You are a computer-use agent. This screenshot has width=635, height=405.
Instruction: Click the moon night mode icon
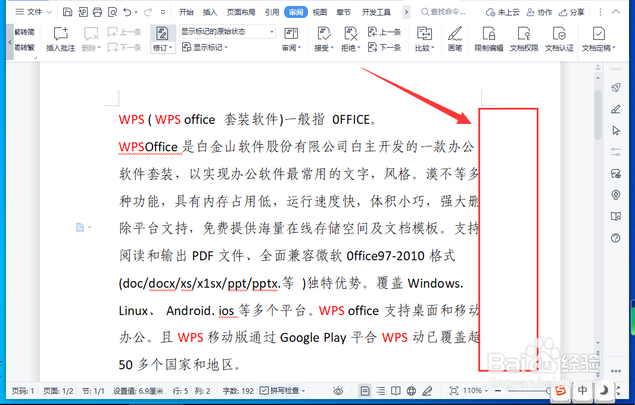click(604, 391)
